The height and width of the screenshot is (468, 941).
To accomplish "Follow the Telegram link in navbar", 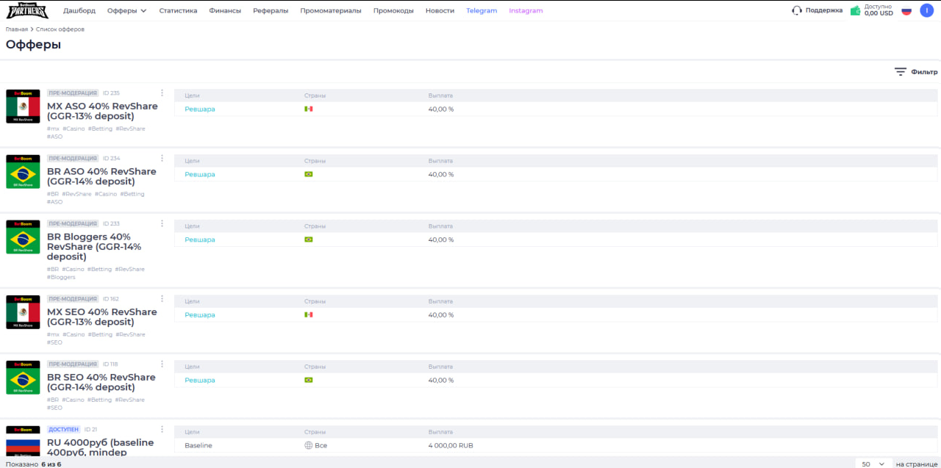I will 482,11.
